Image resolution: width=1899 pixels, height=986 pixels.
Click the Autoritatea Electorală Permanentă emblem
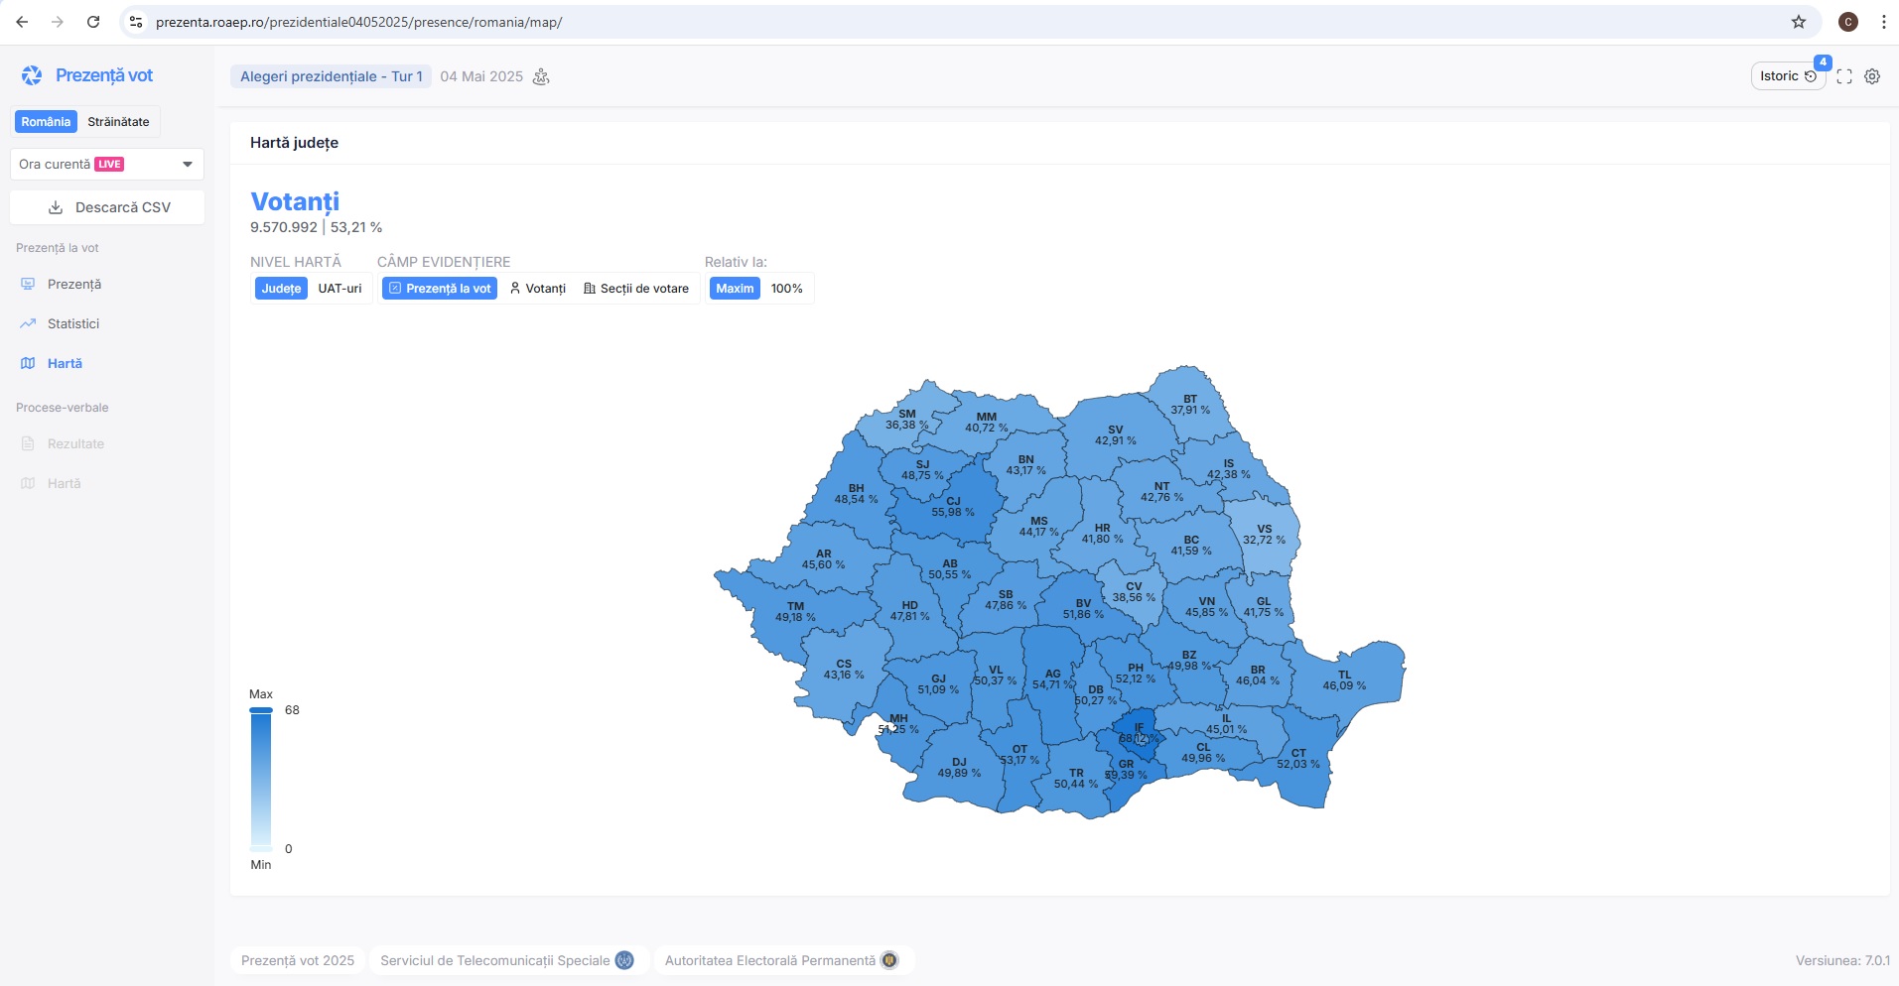click(x=889, y=960)
